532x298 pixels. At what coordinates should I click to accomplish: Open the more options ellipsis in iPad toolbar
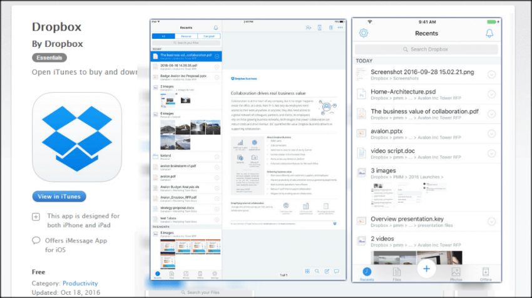tap(340, 28)
